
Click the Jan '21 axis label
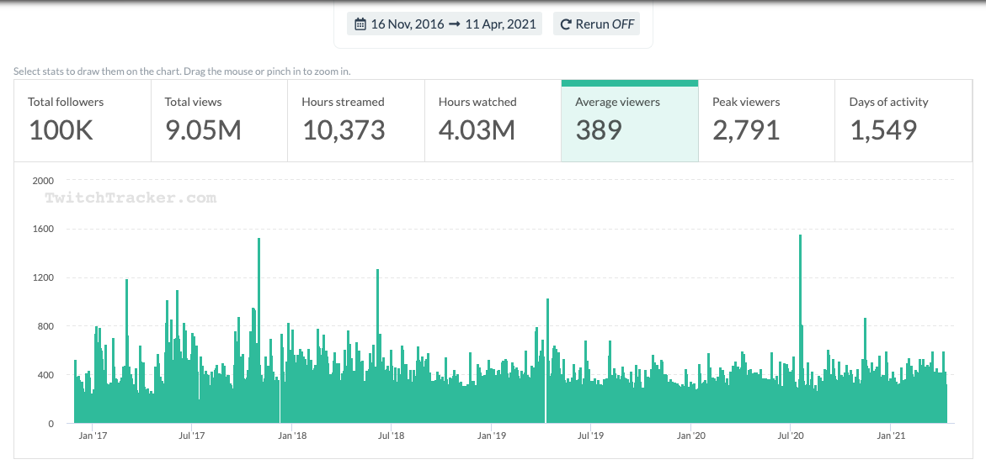click(x=891, y=436)
